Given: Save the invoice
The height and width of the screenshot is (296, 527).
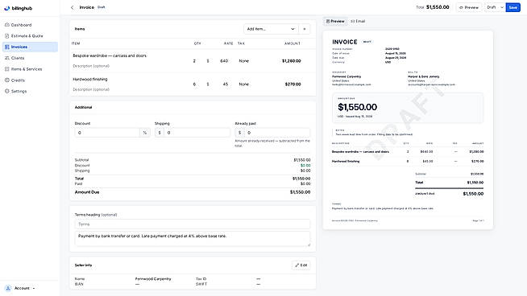Looking at the screenshot, I should click(x=512, y=7).
